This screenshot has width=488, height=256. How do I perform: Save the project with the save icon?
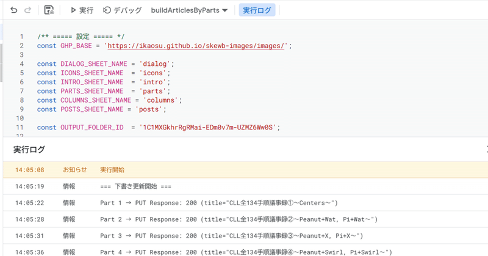49,10
